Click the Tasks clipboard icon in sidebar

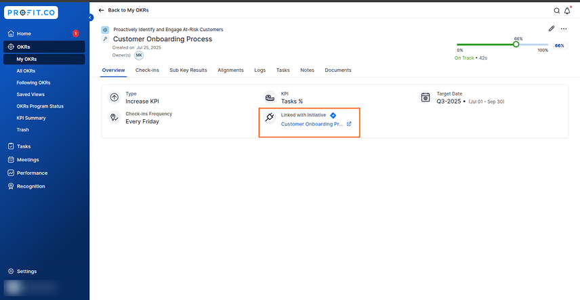(x=11, y=146)
